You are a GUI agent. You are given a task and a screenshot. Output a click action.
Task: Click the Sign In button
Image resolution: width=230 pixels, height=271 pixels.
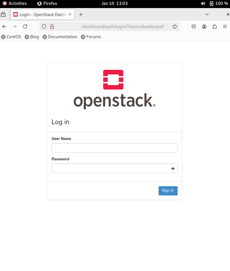168,191
